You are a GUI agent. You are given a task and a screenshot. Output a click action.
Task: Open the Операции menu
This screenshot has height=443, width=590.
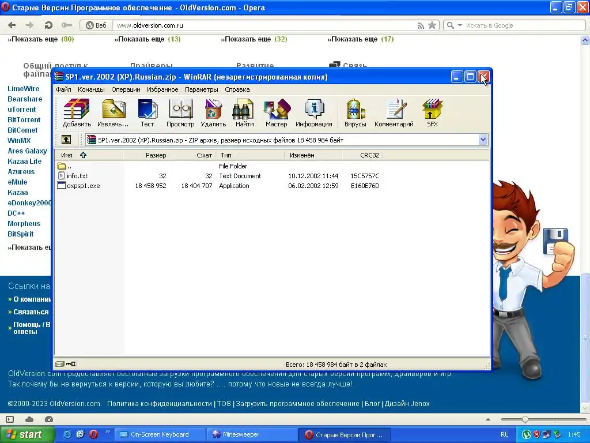(126, 89)
